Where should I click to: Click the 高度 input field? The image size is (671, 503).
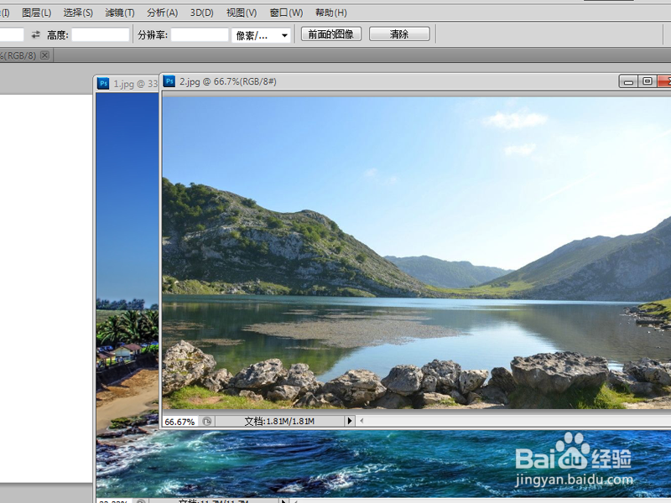click(100, 34)
